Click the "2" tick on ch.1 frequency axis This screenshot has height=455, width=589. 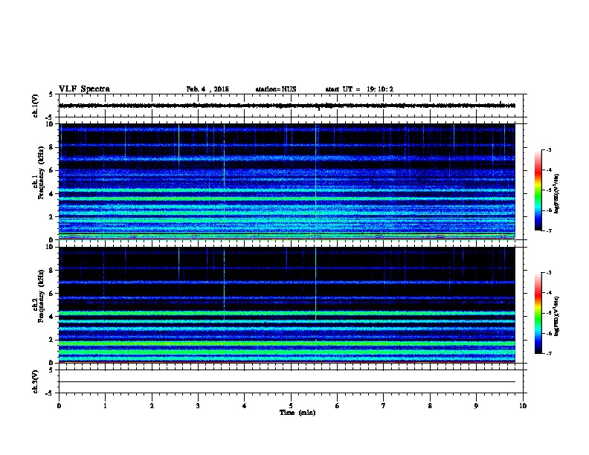tap(51, 217)
